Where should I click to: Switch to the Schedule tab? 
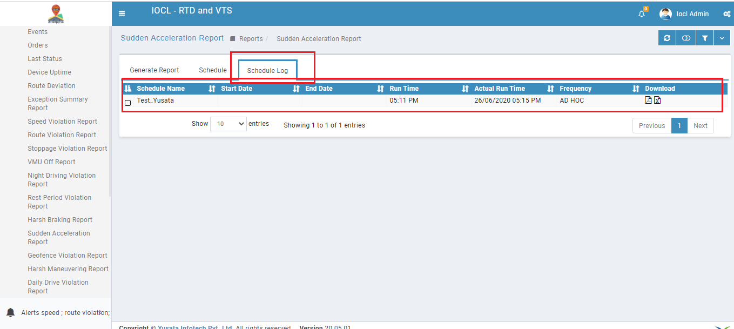(213, 70)
